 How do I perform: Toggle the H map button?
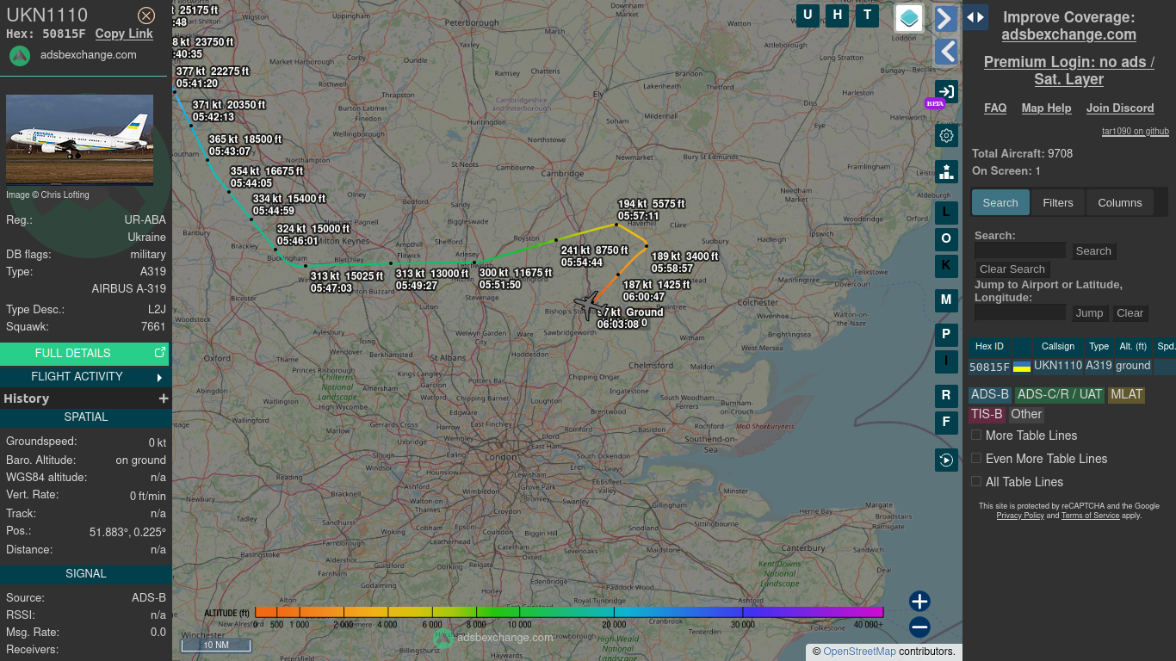pos(837,15)
